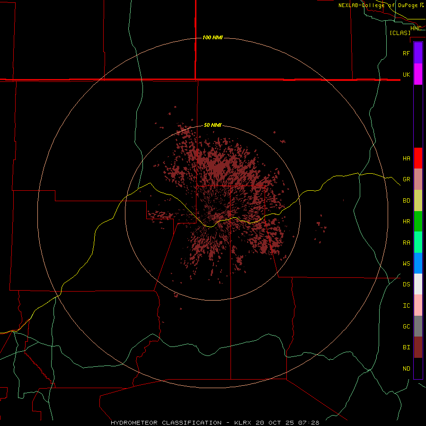Screen dimensions: 426x426
Task: Click the [CLAS] product label
Action: [x=400, y=33]
